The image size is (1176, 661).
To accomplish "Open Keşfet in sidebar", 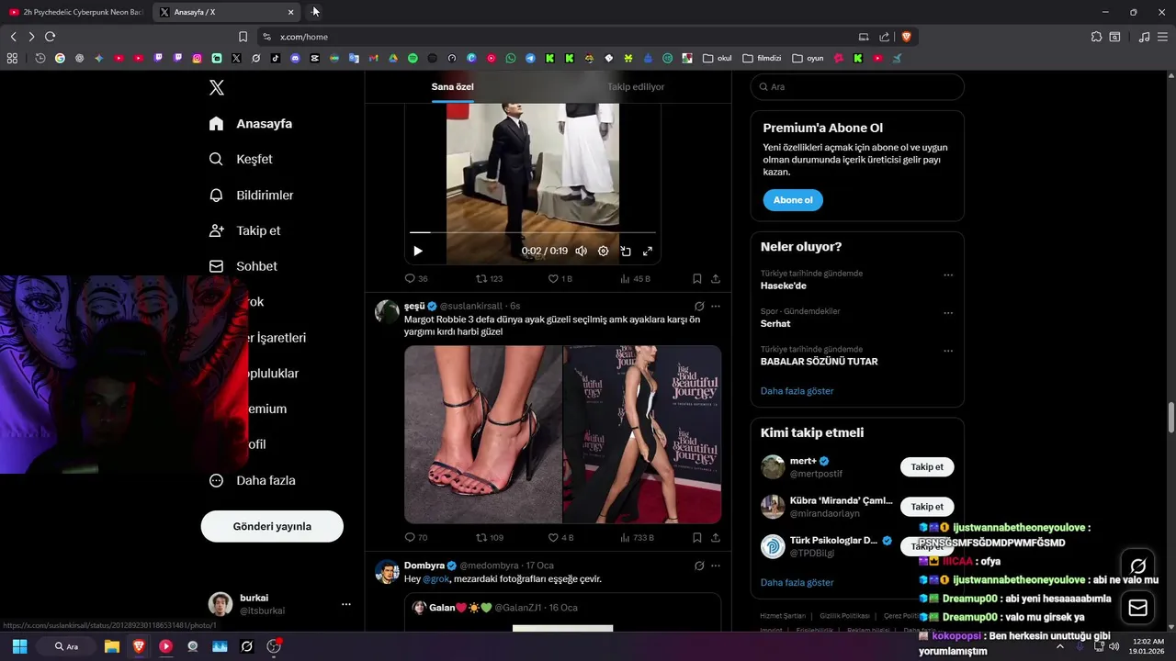I will point(241,159).
